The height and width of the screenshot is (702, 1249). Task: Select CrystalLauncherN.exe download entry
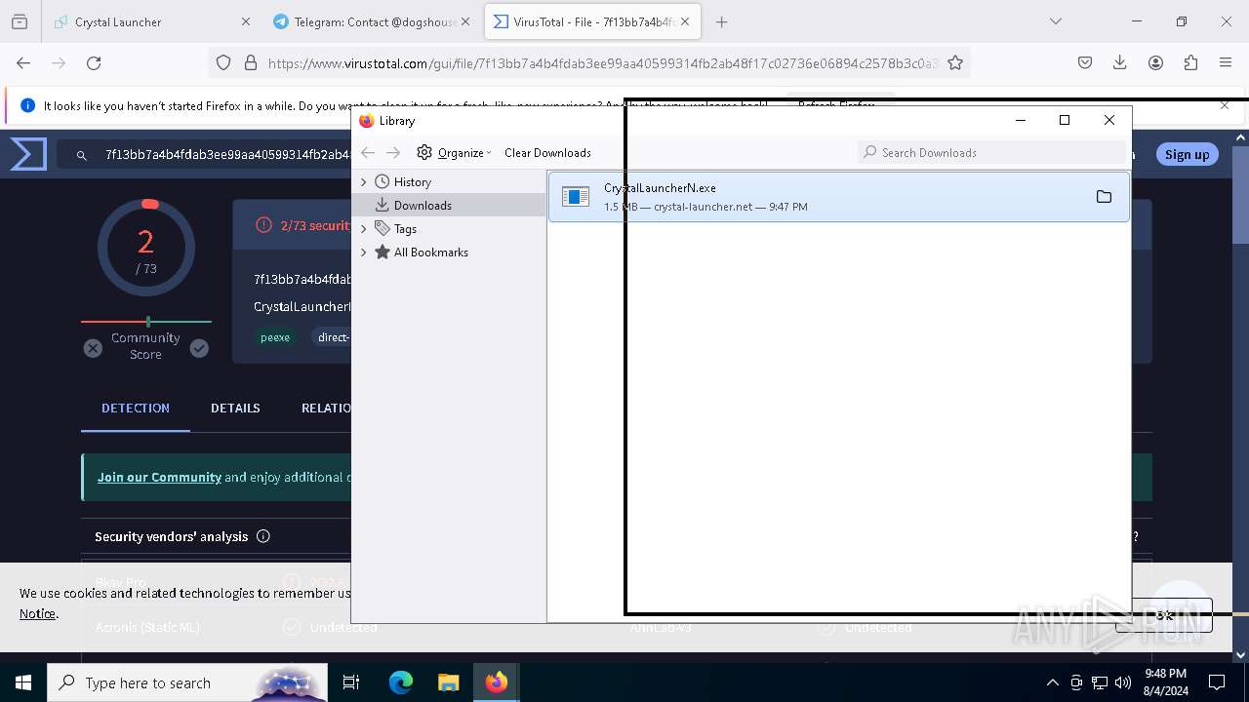(x=838, y=197)
